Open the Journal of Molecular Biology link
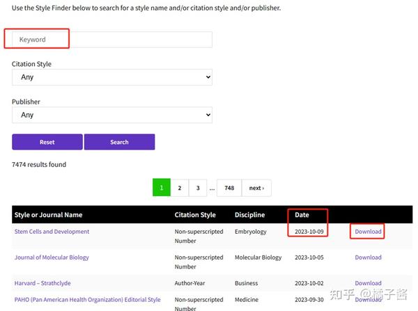Viewport: 418px width, 311px height. tap(52, 257)
